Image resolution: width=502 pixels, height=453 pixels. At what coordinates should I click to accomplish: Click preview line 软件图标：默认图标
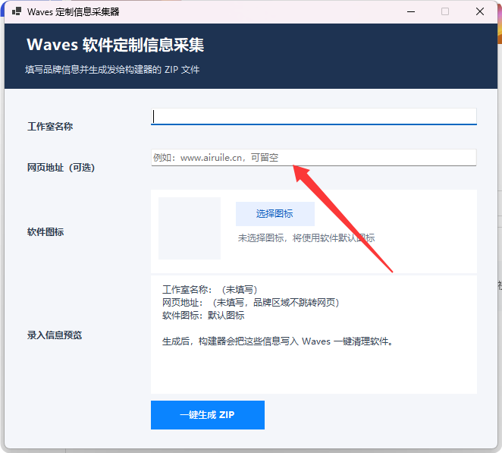click(x=203, y=316)
